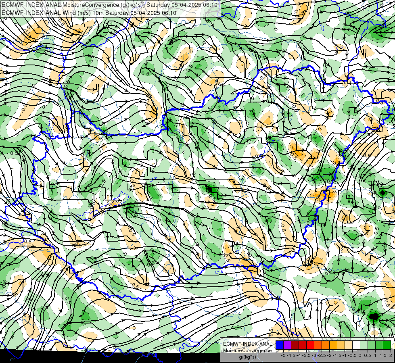Click the ECMWF-INDEX-ANAL label inside the legend box

[247, 344]
